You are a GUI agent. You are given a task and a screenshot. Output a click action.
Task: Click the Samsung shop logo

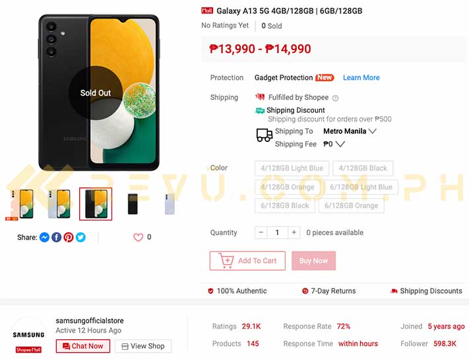coord(29,335)
